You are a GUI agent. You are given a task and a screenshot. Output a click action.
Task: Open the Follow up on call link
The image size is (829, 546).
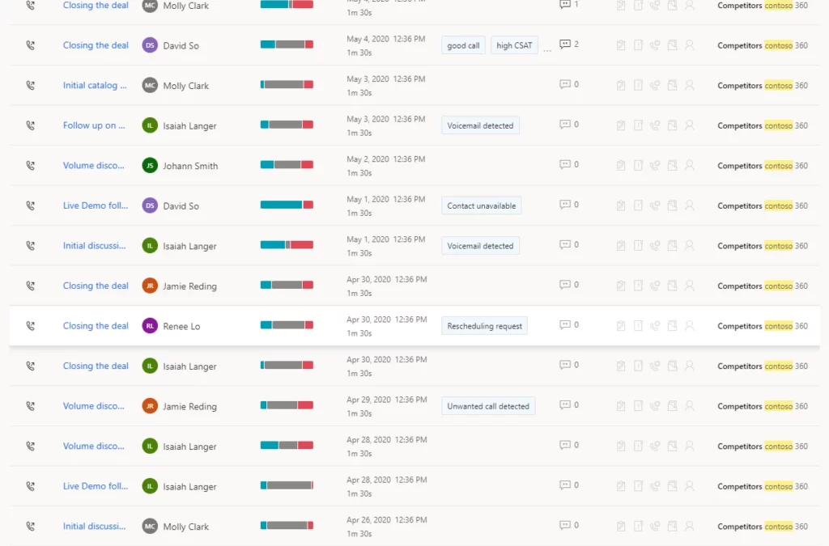click(x=94, y=125)
